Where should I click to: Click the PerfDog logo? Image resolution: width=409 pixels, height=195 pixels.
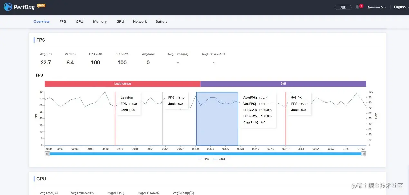tap(19, 7)
